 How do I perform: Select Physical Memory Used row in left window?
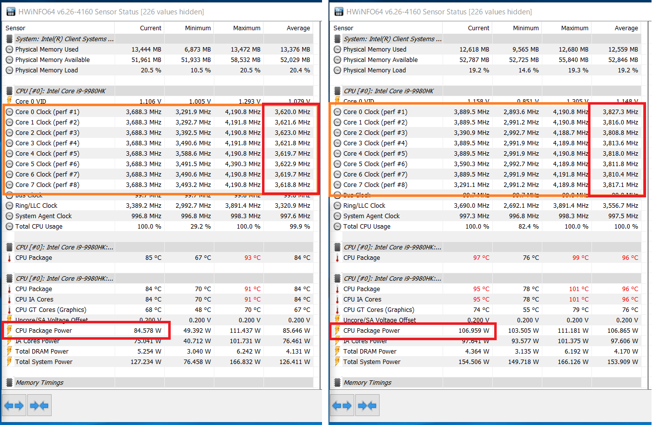pyautogui.click(x=158, y=50)
